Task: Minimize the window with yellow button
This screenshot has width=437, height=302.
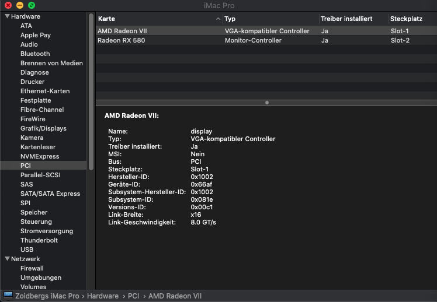Action: pyautogui.click(x=20, y=5)
